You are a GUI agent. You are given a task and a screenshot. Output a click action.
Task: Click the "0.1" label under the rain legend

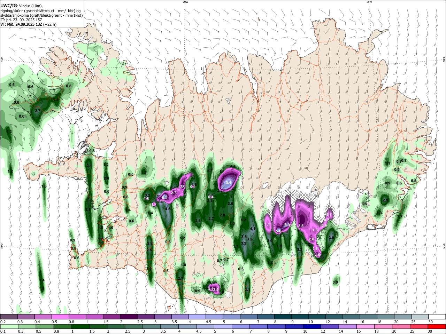[3, 331]
